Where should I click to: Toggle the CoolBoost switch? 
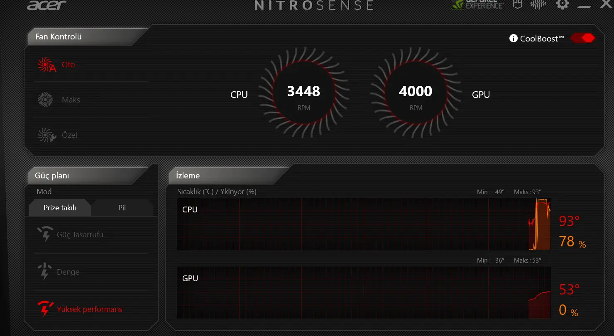click(582, 38)
